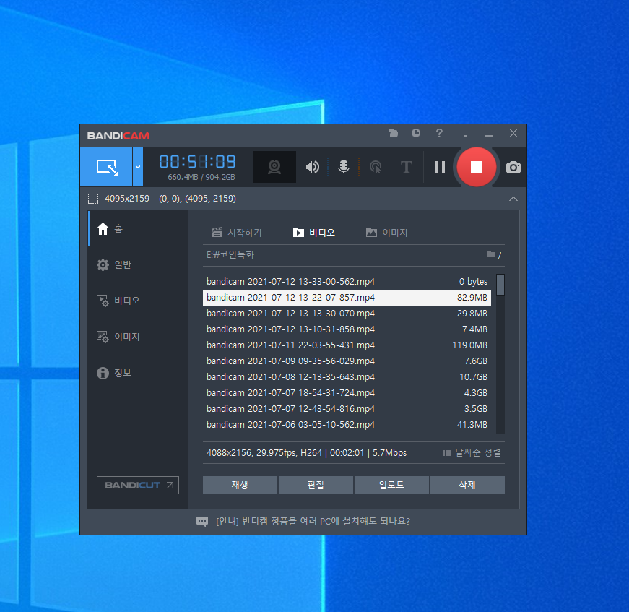The image size is (629, 612).
Task: Open the output folder icon in the title bar
Action: tap(393, 133)
